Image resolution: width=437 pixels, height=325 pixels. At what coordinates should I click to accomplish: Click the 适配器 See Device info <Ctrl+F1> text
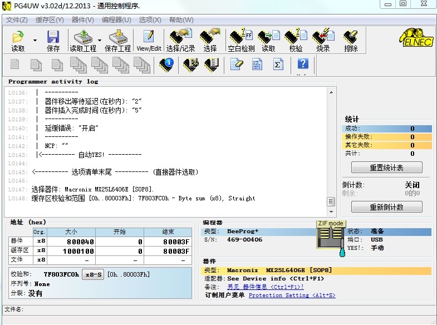pos(276,279)
